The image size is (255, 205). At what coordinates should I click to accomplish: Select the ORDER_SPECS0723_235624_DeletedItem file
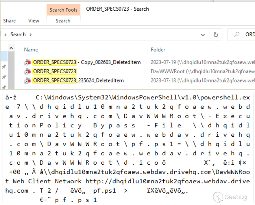(x=78, y=80)
